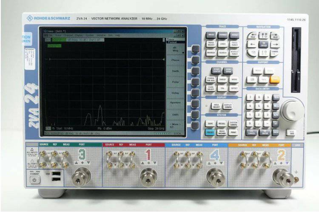This screenshot has height=212, width=319.
Task: Hit the SEARCH key
Action: [222, 53]
